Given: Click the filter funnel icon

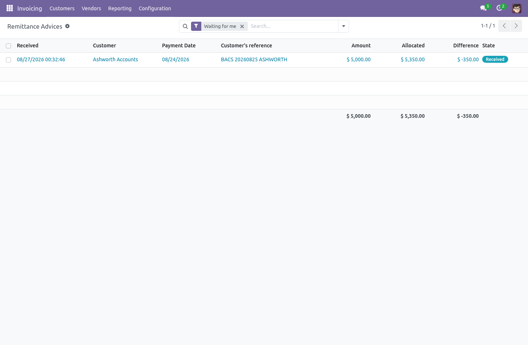Looking at the screenshot, I should pos(196,26).
